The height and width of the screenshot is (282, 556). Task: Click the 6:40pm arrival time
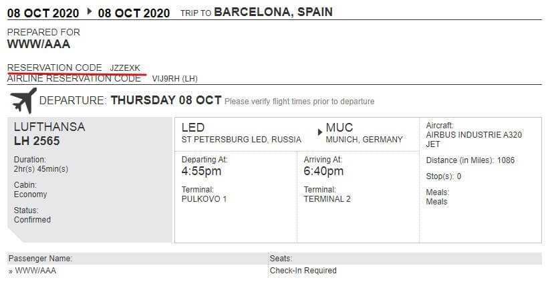[323, 171]
